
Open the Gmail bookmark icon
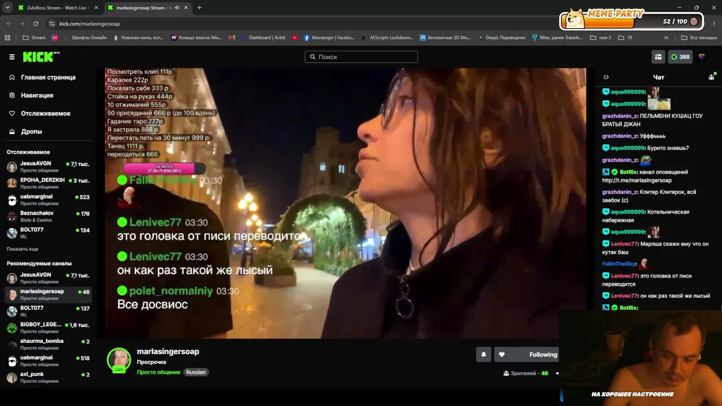tap(232, 38)
